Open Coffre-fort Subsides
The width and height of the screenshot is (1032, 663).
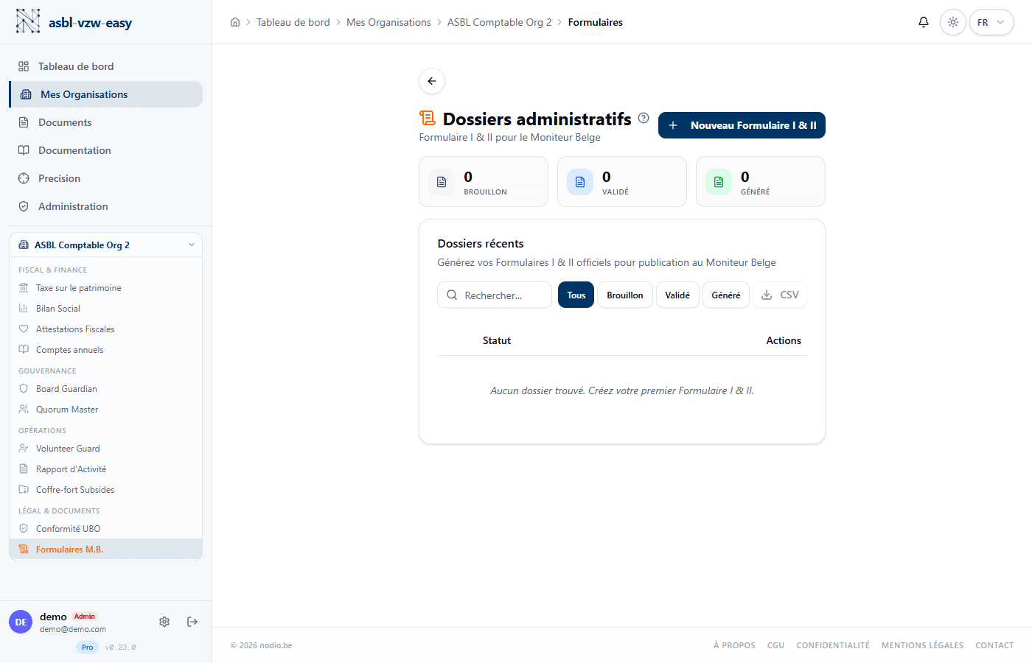point(106,490)
